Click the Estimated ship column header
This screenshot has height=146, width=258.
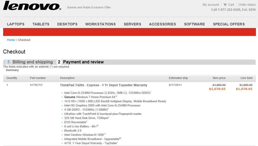tap(178, 78)
